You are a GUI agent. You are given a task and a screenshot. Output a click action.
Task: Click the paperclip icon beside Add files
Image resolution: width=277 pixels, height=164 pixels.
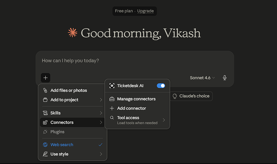tap(45, 90)
